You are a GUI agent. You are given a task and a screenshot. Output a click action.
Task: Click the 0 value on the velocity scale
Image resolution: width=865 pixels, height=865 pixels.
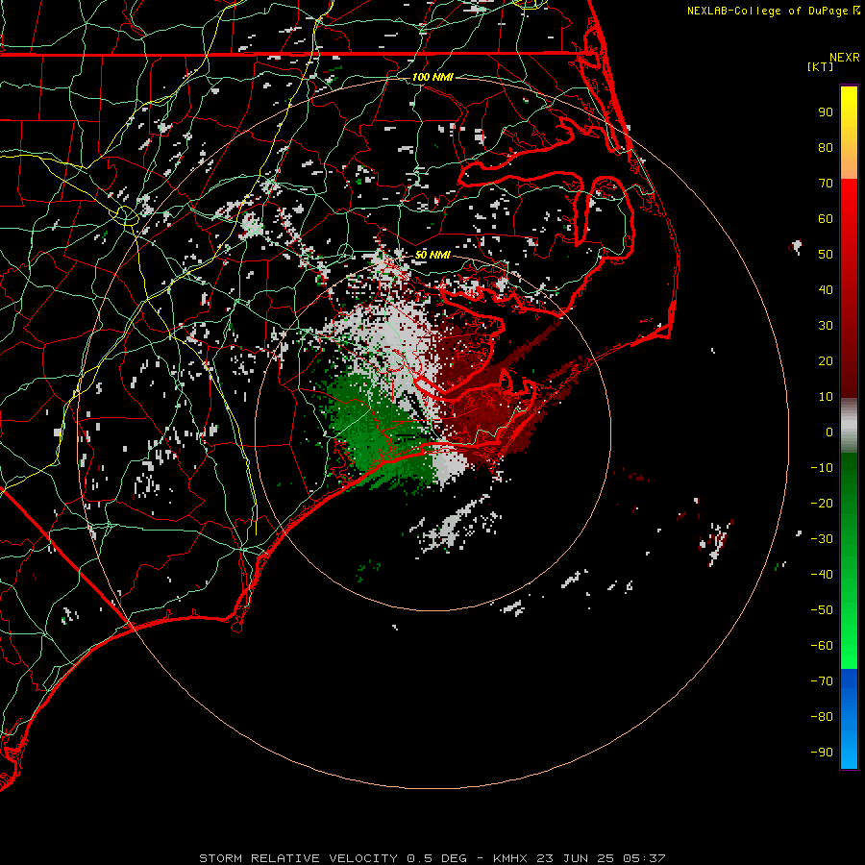click(x=829, y=432)
